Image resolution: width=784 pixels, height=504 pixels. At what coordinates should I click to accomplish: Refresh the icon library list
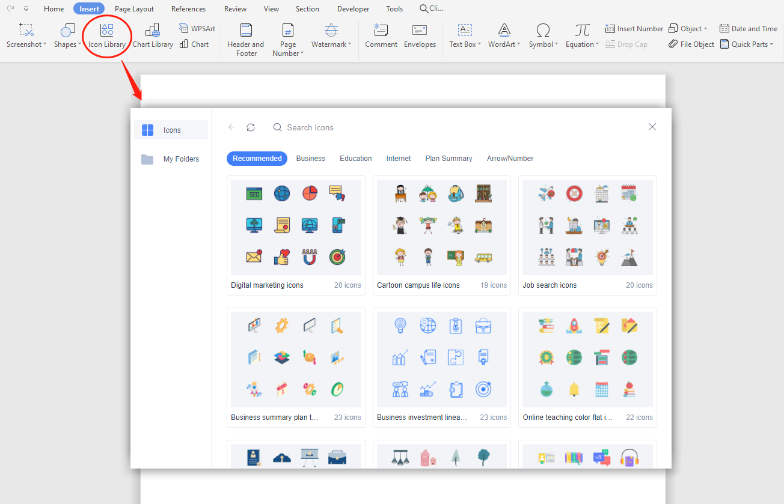[x=251, y=127]
